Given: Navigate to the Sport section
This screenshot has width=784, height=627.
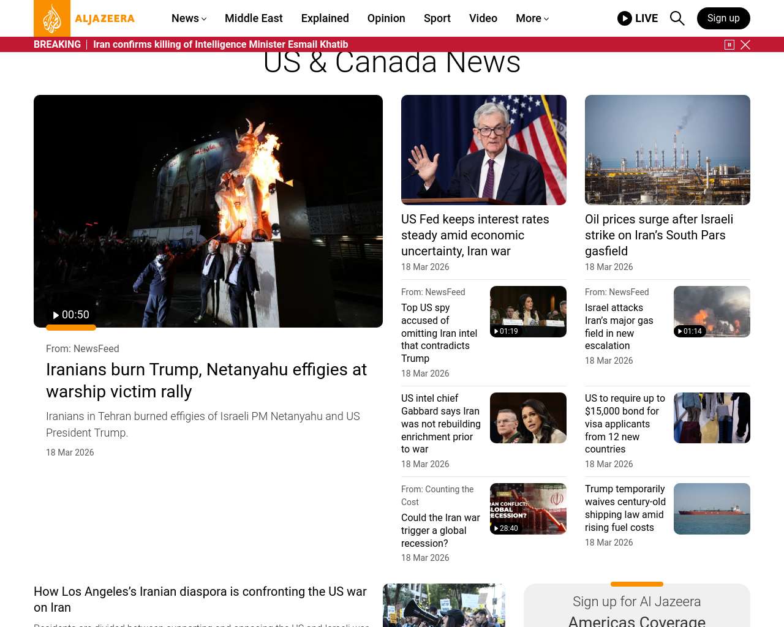Looking at the screenshot, I should click(x=437, y=18).
